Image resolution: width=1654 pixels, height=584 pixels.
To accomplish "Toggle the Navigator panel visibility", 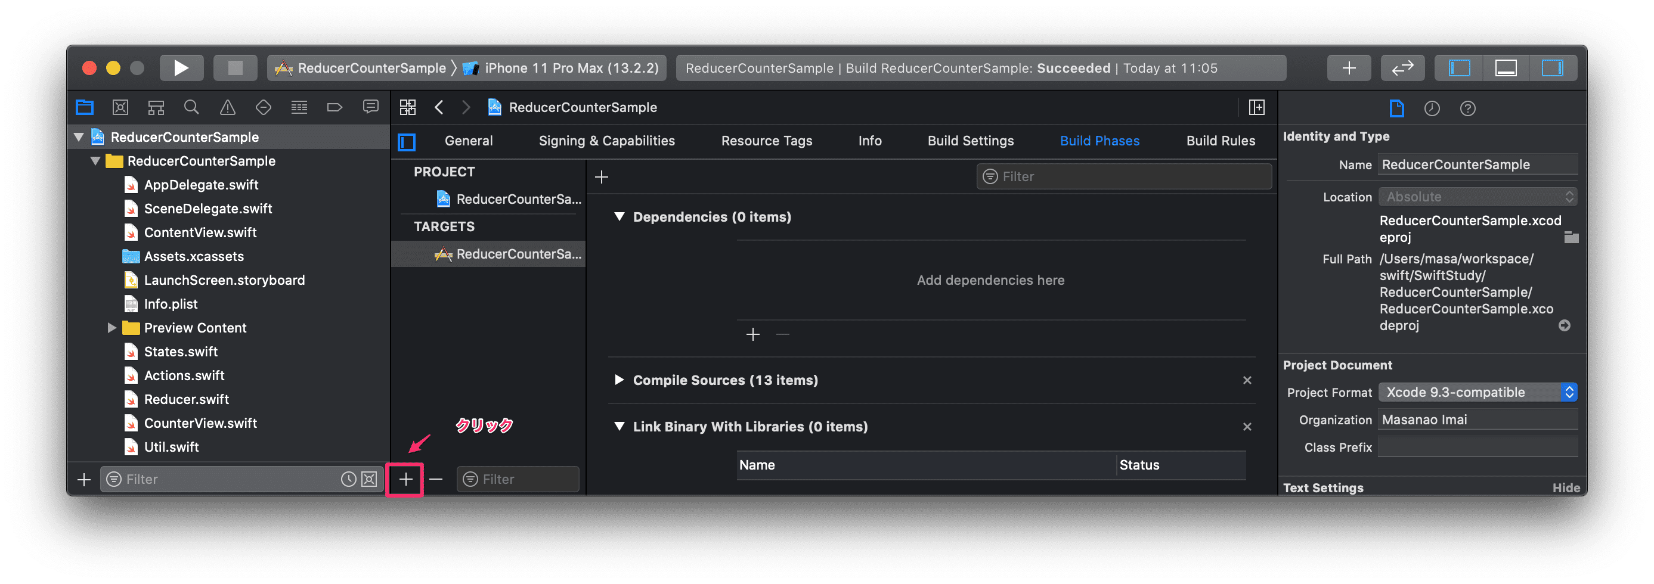I will [x=1460, y=68].
